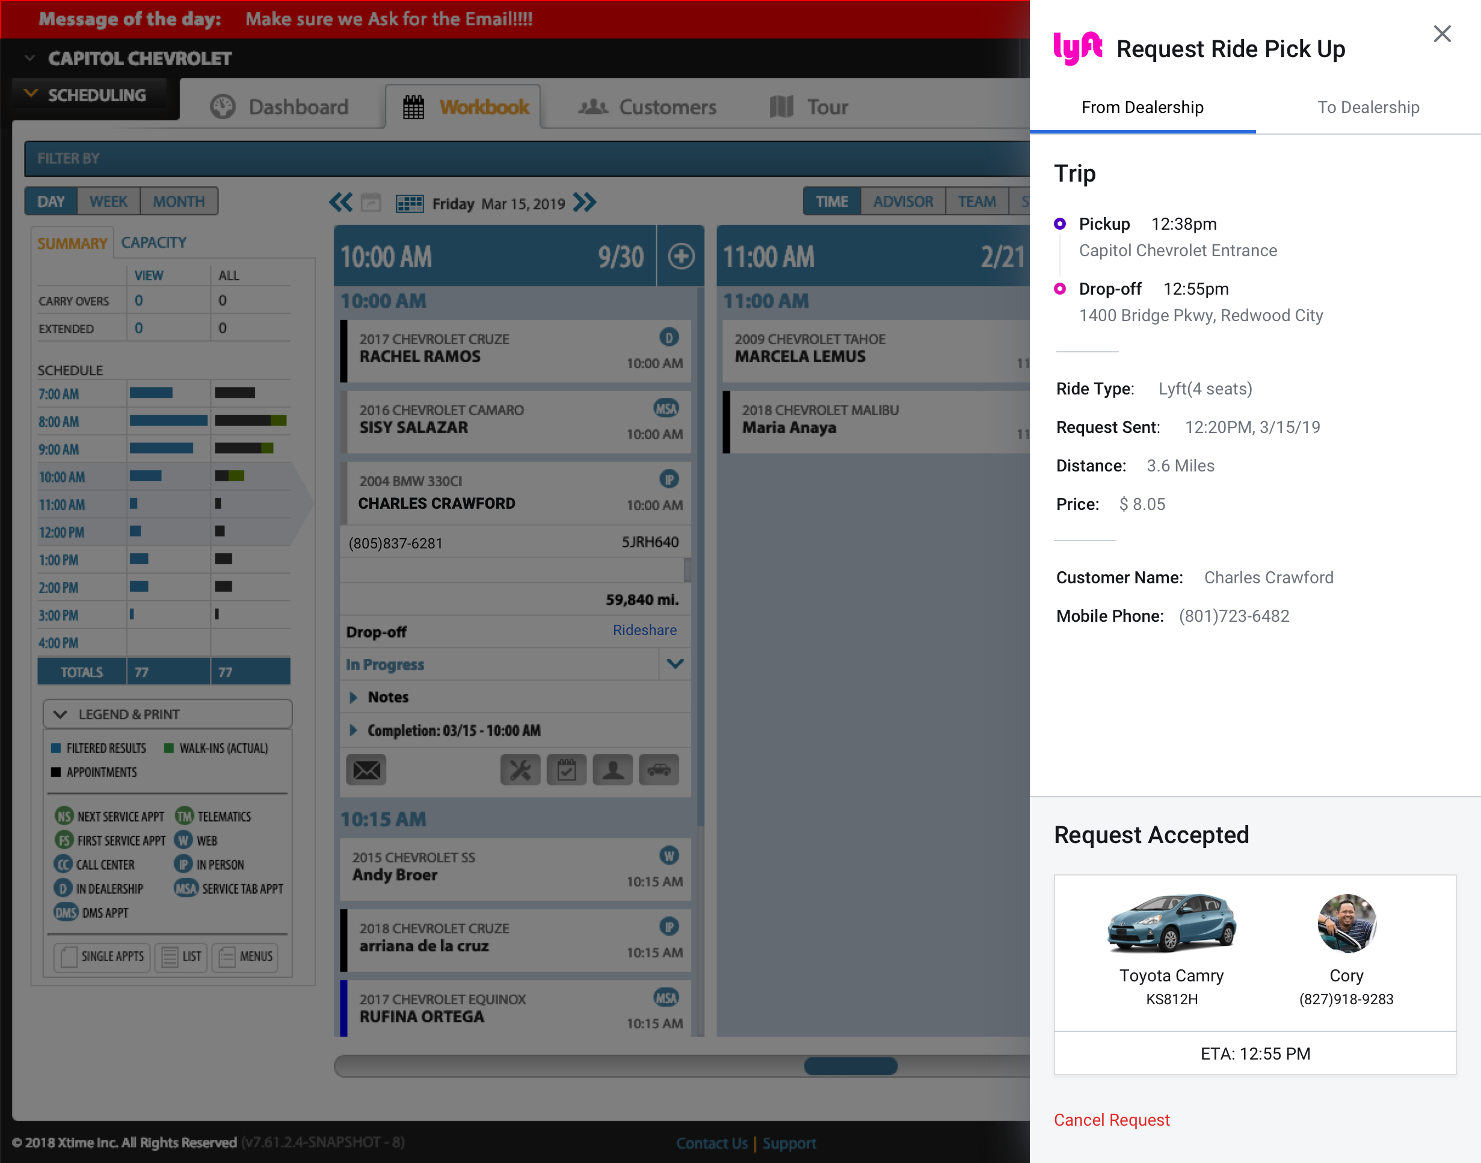Viewport: 1481px width, 1163px height.
Task: Click Support footer link
Action: (789, 1143)
